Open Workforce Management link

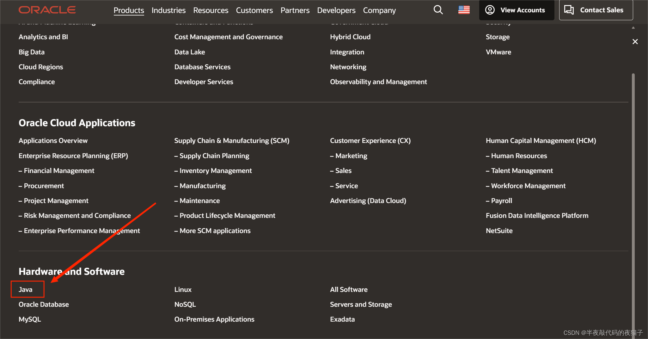click(526, 186)
